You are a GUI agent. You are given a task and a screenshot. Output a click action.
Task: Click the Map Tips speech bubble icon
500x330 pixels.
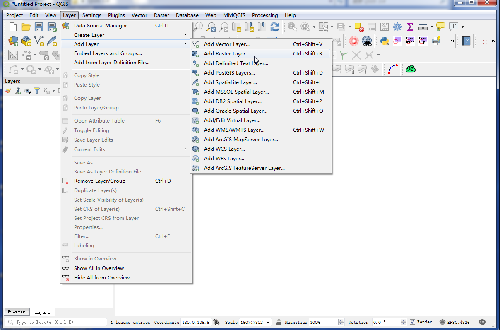(x=441, y=27)
